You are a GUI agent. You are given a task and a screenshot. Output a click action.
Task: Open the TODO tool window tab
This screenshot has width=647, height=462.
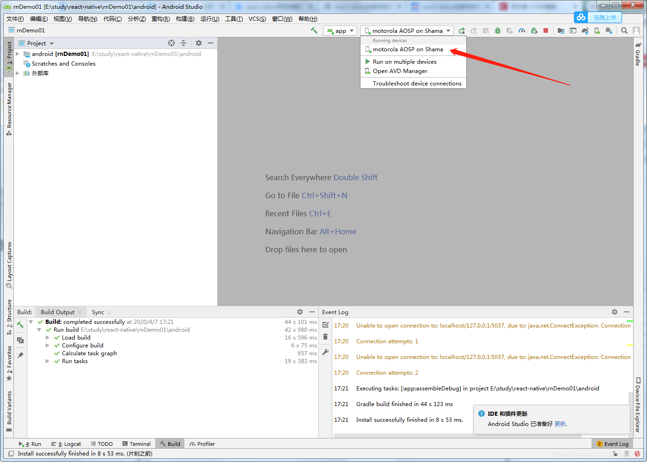(102, 444)
